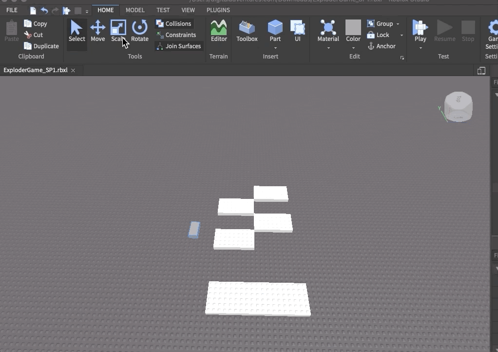Group the selected parts
Viewport: 498px width, 352px height.
click(380, 23)
